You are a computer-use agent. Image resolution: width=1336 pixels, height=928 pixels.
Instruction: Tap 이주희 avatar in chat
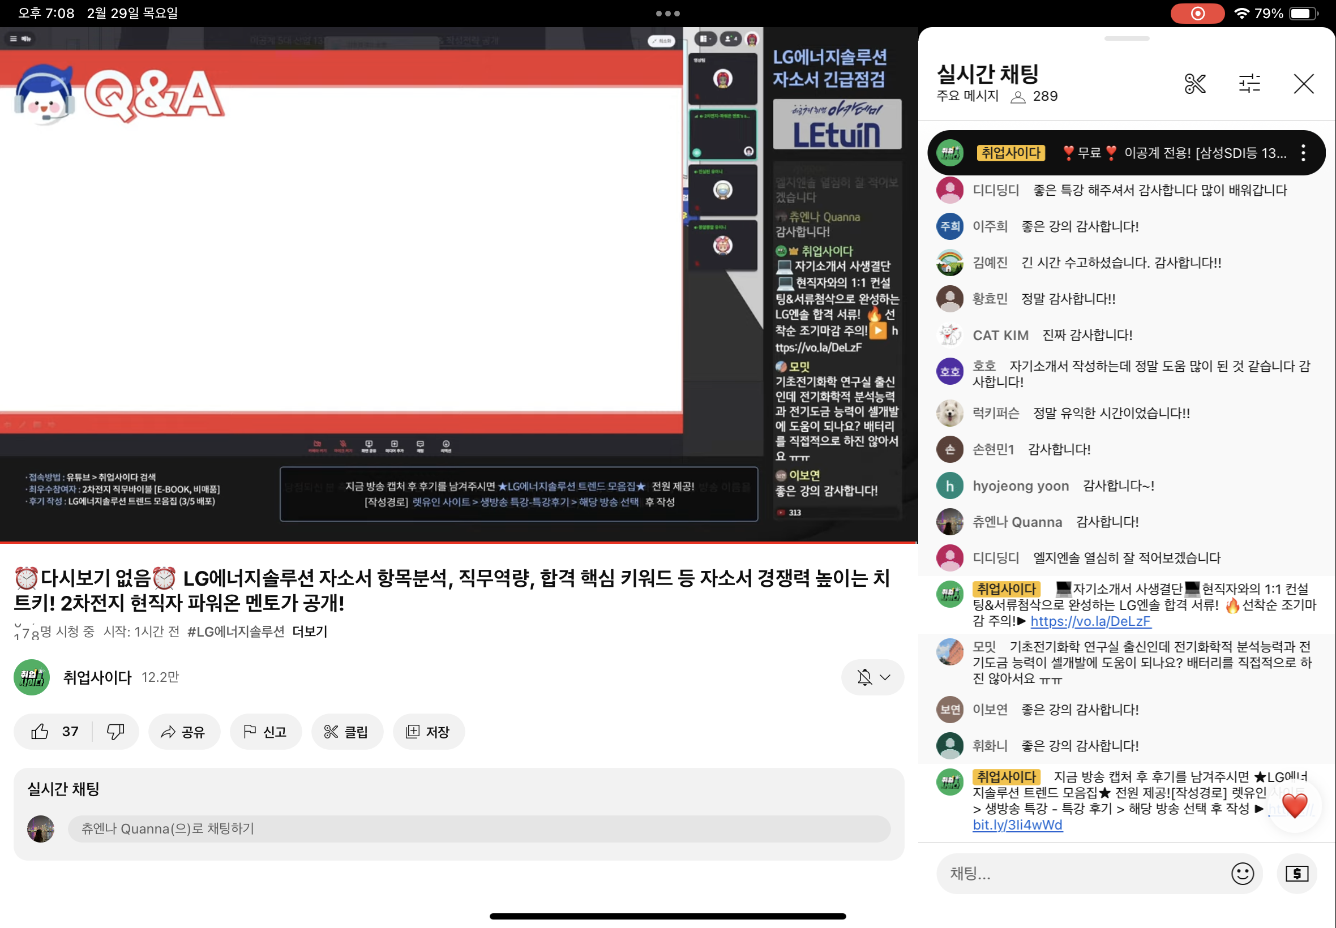(x=949, y=226)
